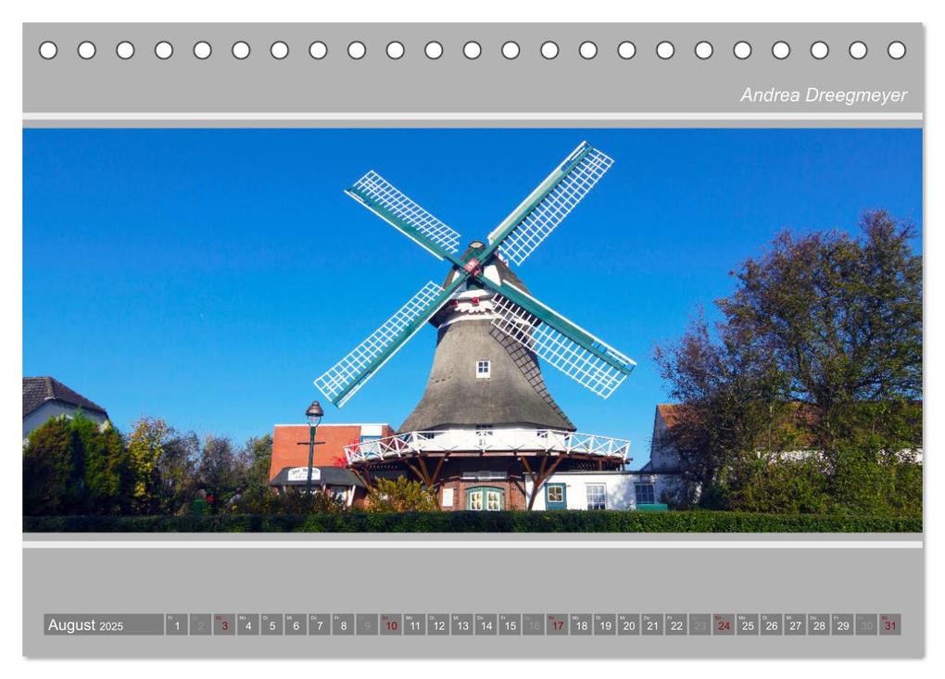Image resolution: width=945 pixels, height=679 pixels.
Task: Choose day 8 in the date strip
Action: point(343,624)
